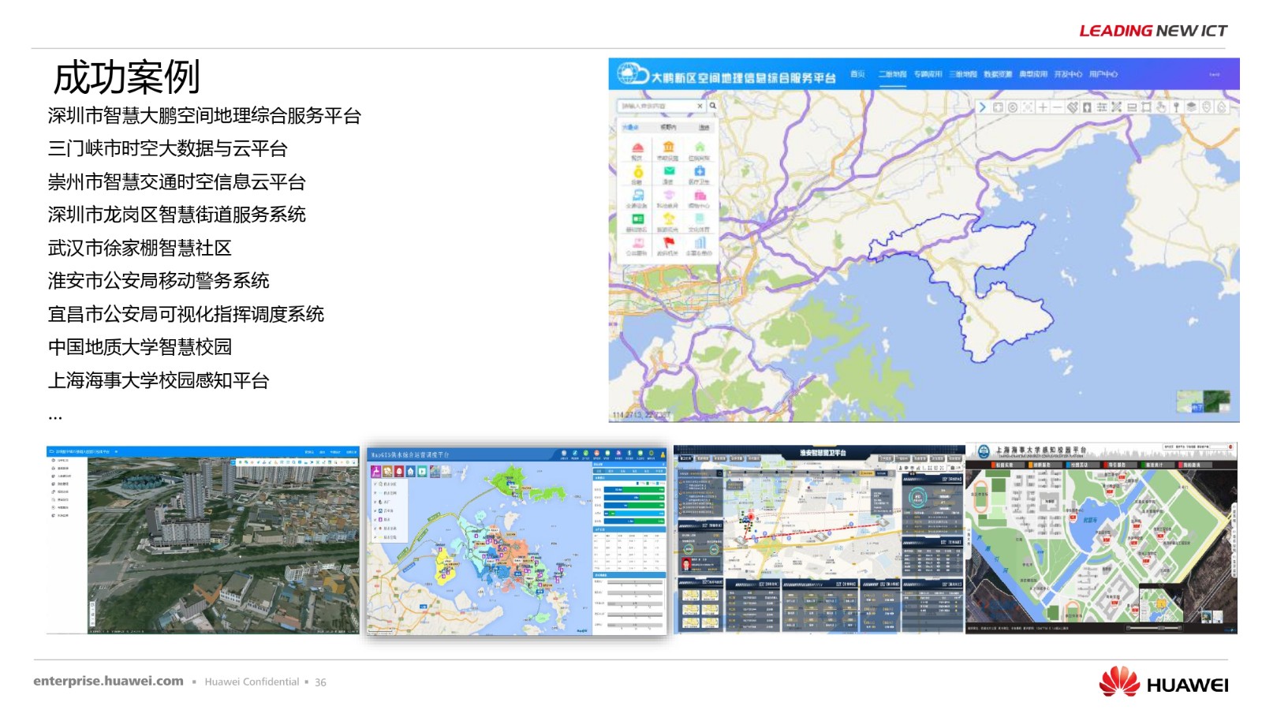Click the campus overview minimap thumbnail

point(1160,602)
